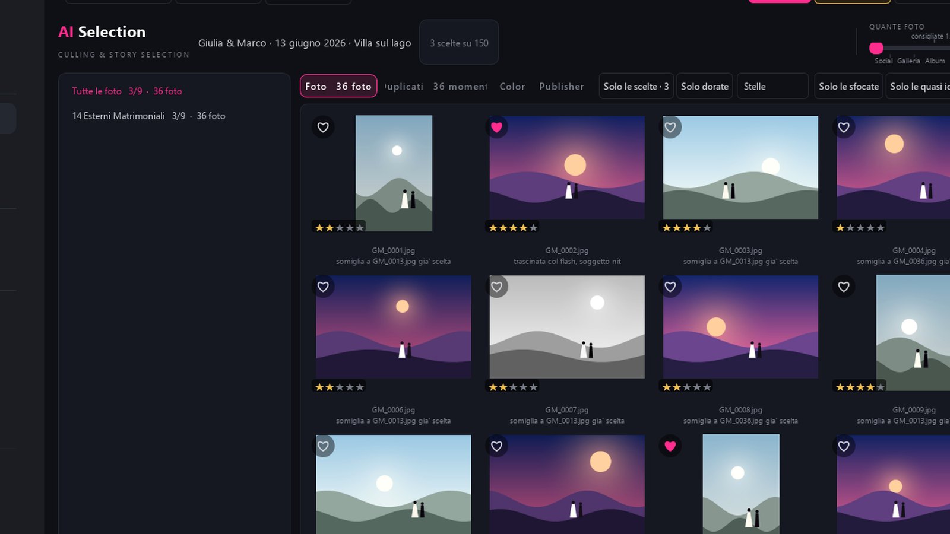Click heart icon on GM_0003.jpg
950x534 pixels.
(x=670, y=127)
